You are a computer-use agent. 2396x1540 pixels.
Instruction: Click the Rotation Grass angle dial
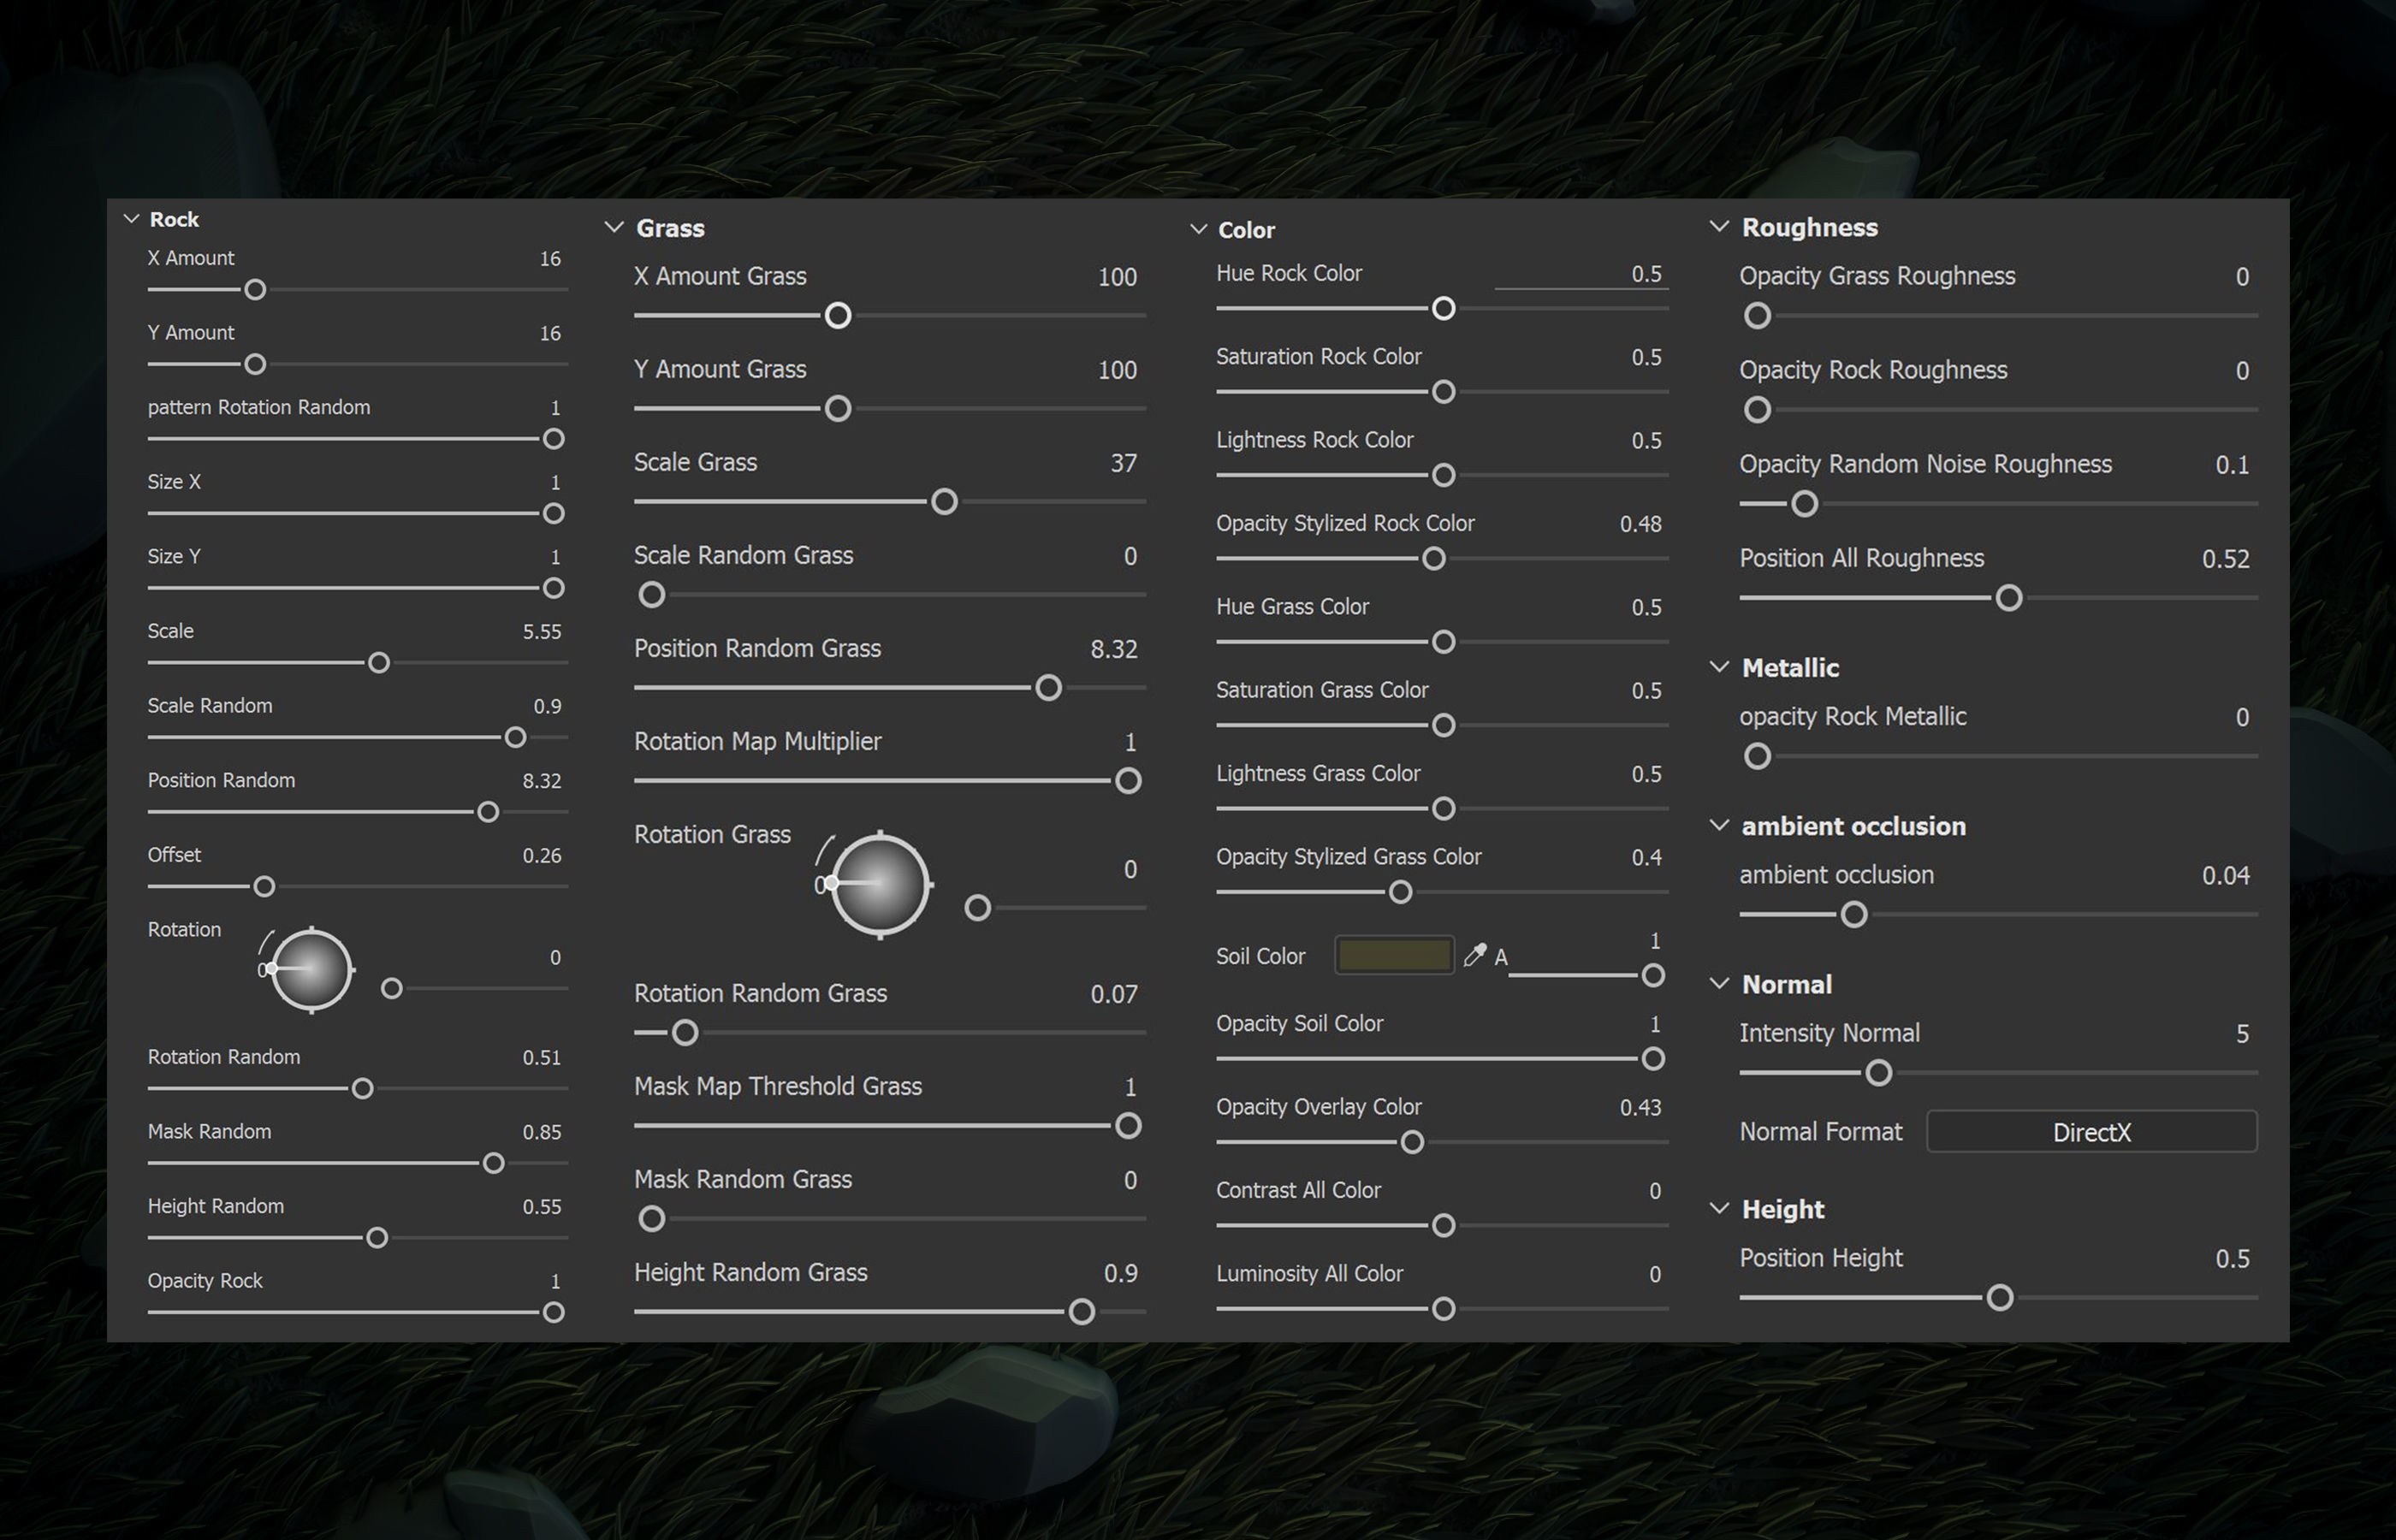(880, 884)
